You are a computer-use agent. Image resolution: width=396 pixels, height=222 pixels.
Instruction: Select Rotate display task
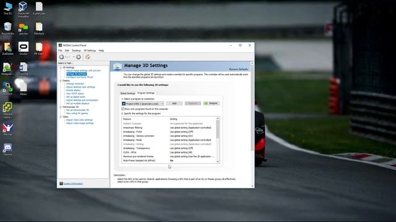click(73, 90)
